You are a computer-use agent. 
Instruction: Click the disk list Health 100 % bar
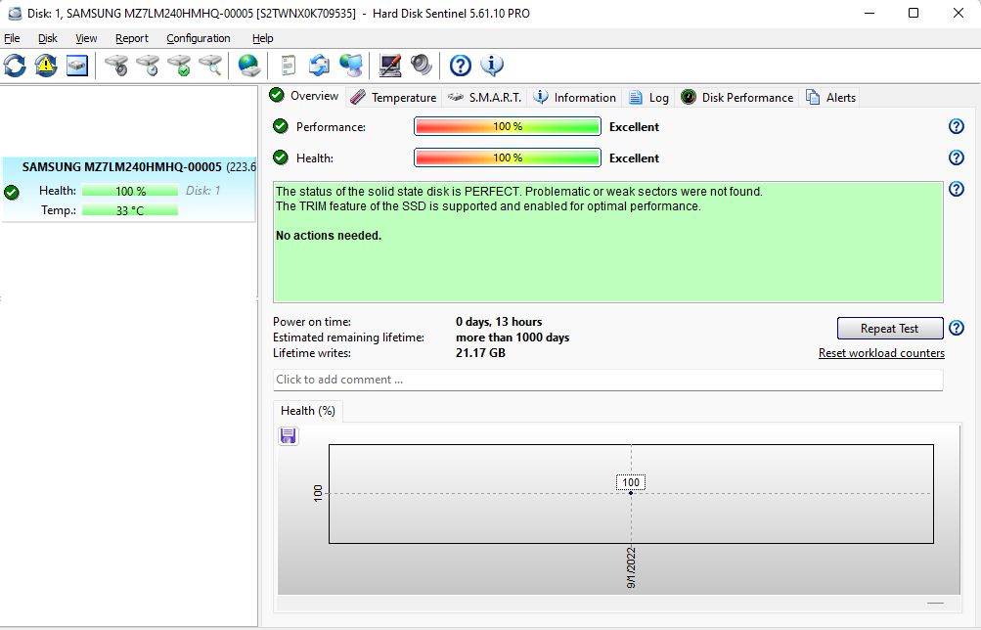point(130,191)
